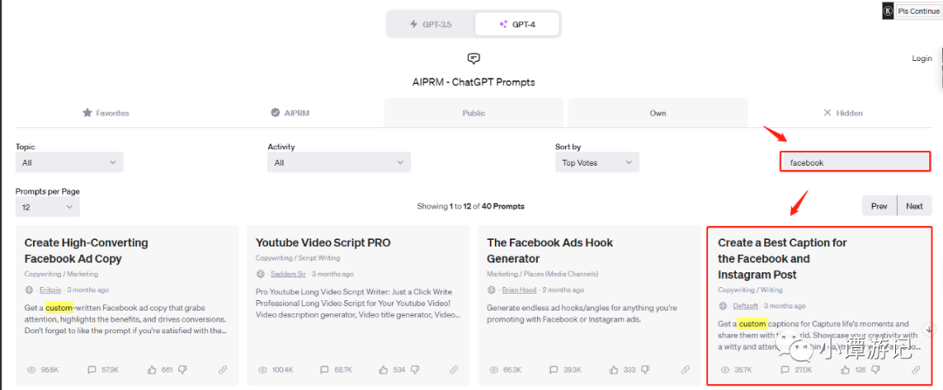The width and height of the screenshot is (943, 390).
Task: Upvote the Facebook Ad Copy prompt
Action: [152, 370]
